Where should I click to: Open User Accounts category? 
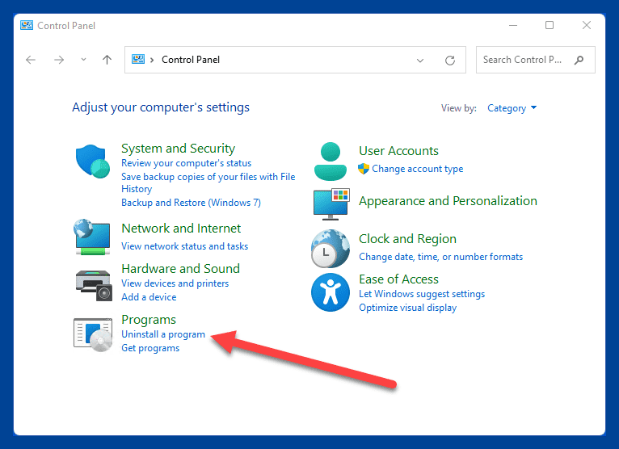pyautogui.click(x=398, y=151)
